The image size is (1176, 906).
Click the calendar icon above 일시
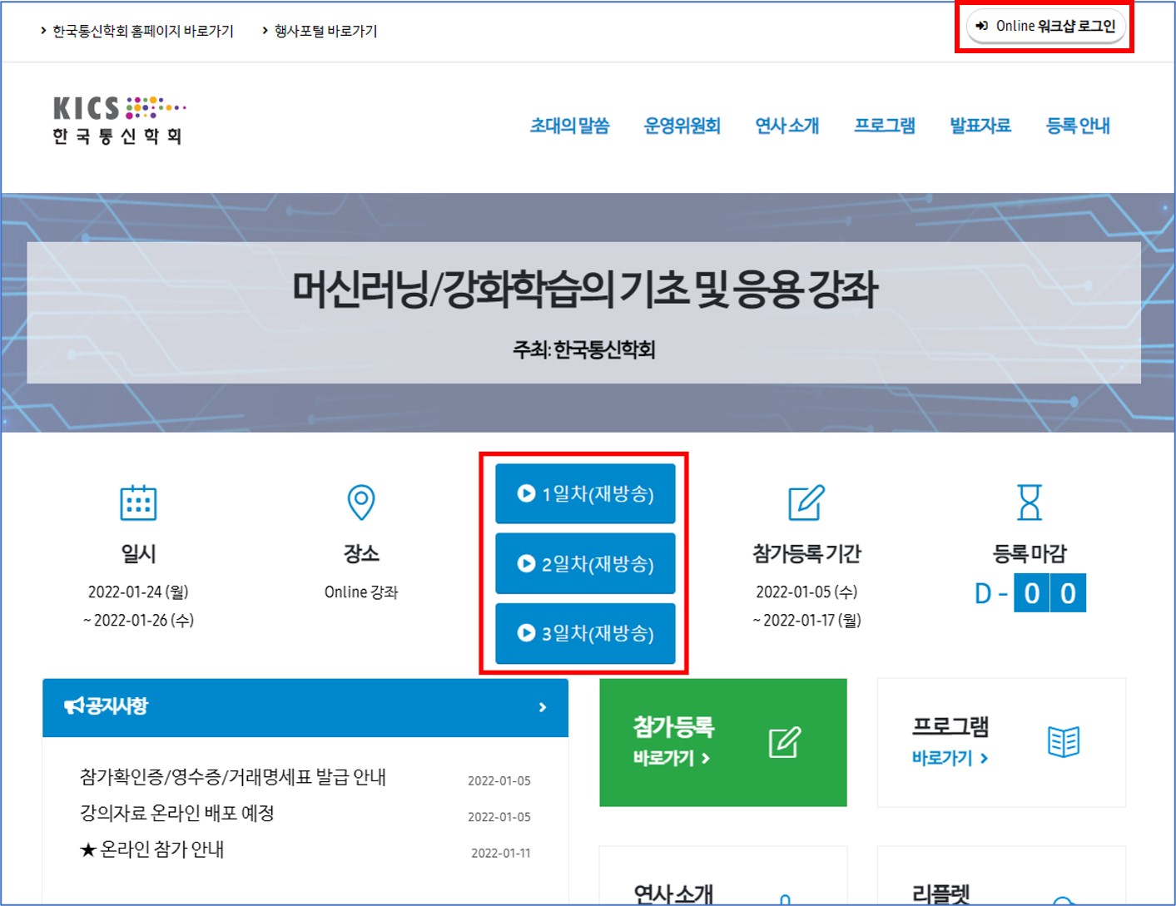click(x=138, y=503)
